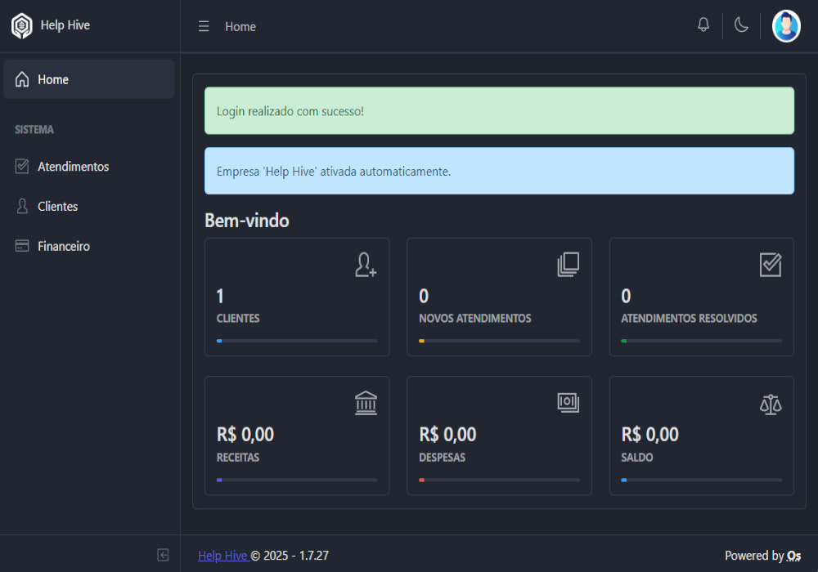This screenshot has height=572, width=818.
Task: Click the Help Hive footer link
Action: coord(222,556)
